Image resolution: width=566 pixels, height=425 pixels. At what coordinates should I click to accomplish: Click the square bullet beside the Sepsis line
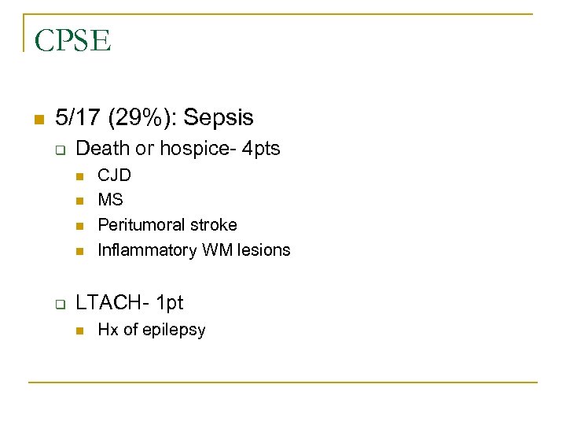tap(36, 120)
